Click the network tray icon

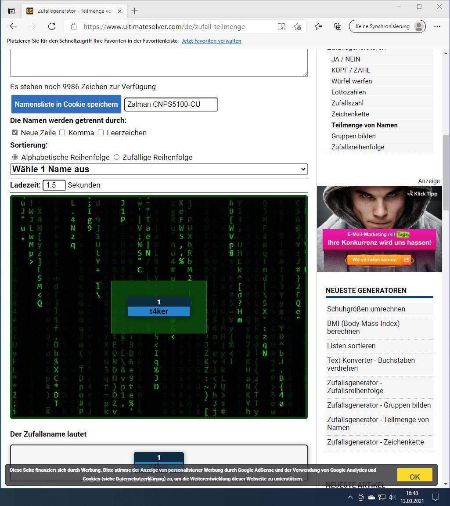click(382, 497)
